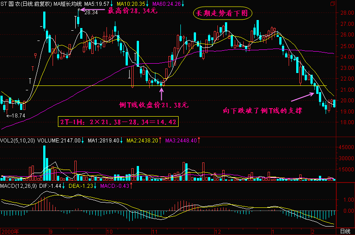
Task: Select the 2T-1H formula annotation box
Action: (x=118, y=122)
